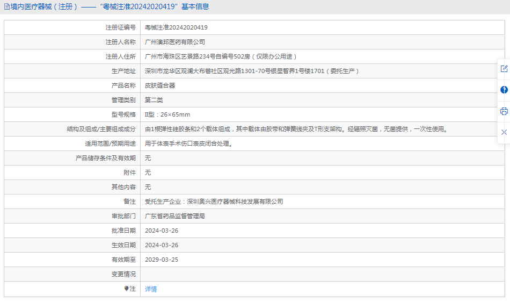Close the floating side panel with the X icon

pos(504,132)
